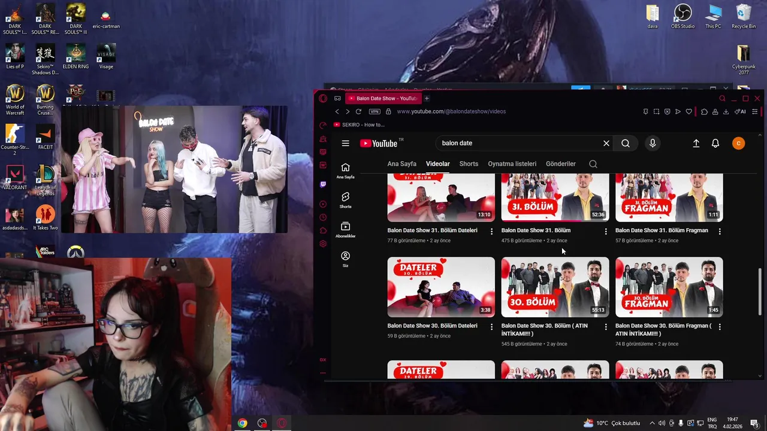This screenshot has width=767, height=431.
Task: Open Ana Sayfa in YouTube mini sidebar
Action: click(x=345, y=171)
